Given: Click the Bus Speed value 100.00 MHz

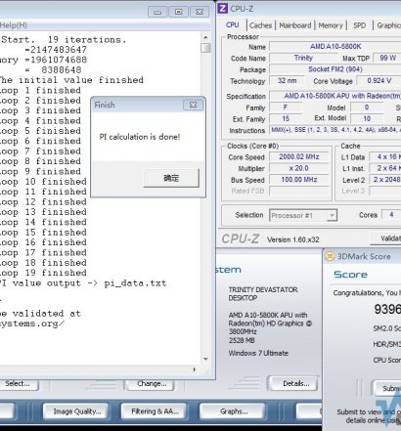Looking at the screenshot, I should pos(299,180).
